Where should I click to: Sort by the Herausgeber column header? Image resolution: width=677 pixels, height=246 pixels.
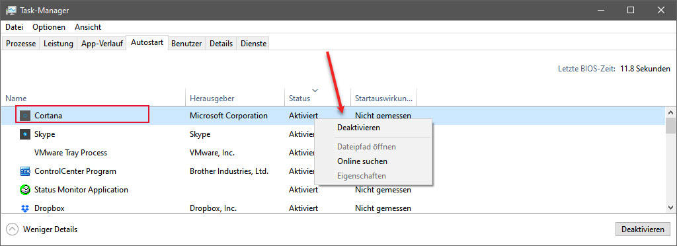click(x=235, y=99)
